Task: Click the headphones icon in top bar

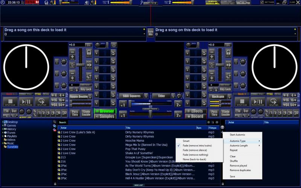Action: click(46, 3)
